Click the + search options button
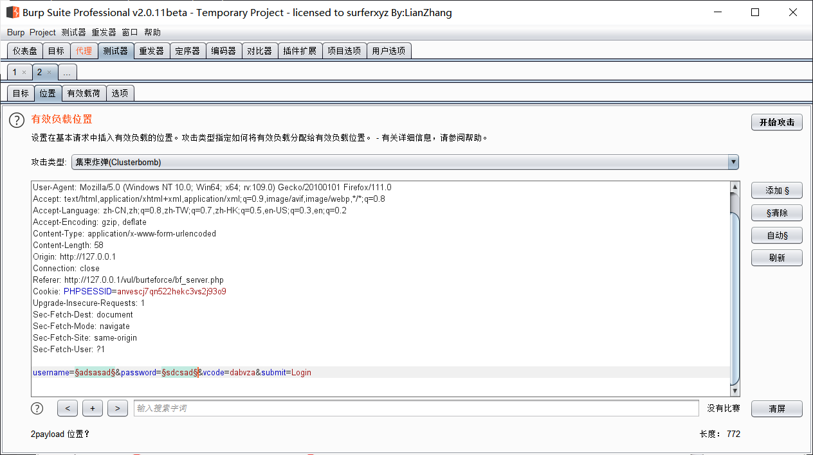 [93, 408]
